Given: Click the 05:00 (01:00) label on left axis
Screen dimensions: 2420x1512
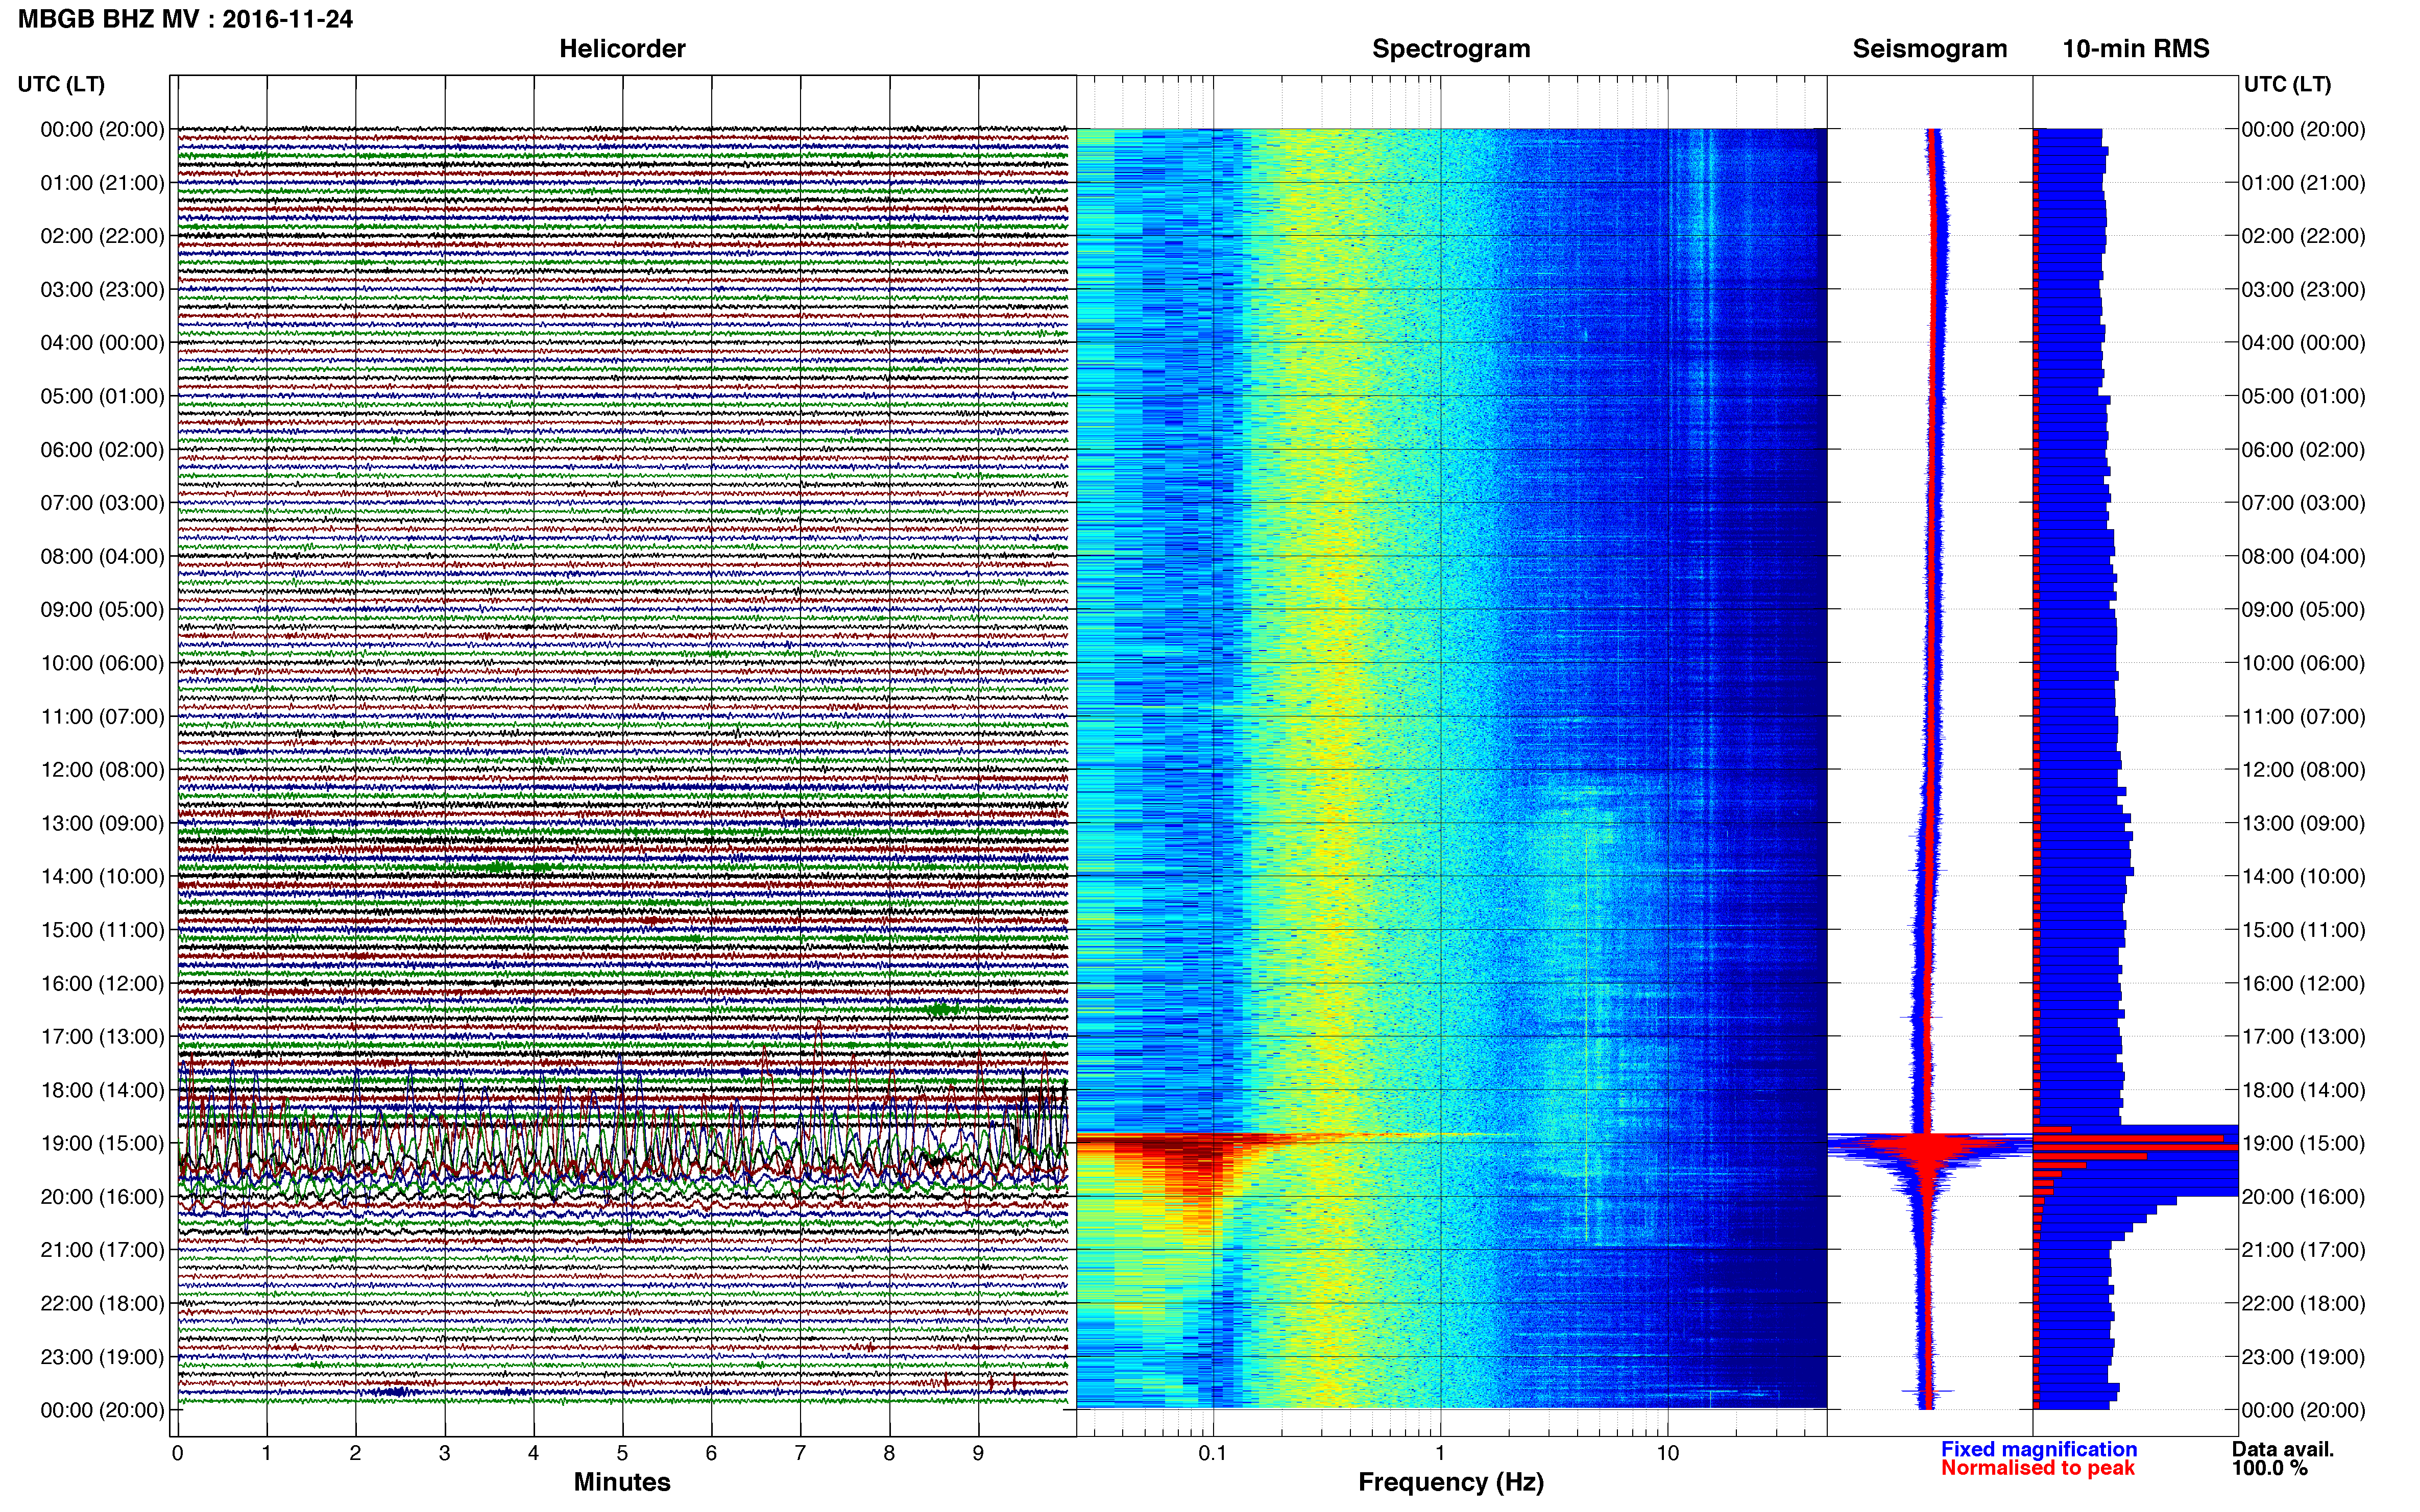Looking at the screenshot, I should (x=102, y=396).
